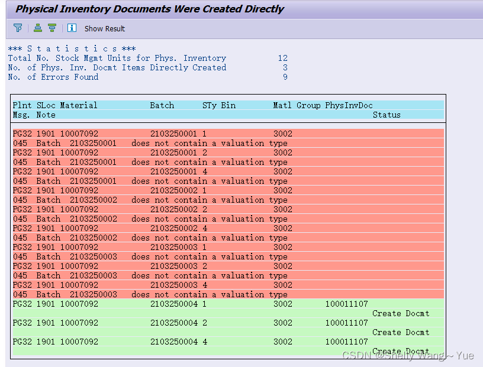This screenshot has height=367, width=483.
Task: Sort the list in ascending order
Action: pos(37,28)
